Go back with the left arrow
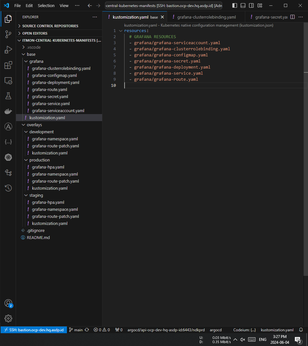Viewport: 308px width, 346px height. pyautogui.click(x=90, y=5)
